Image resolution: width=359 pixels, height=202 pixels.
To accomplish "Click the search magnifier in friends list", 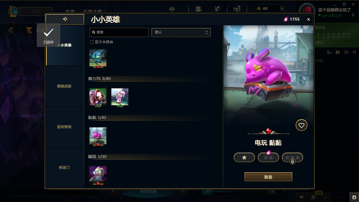I will point(355,52).
